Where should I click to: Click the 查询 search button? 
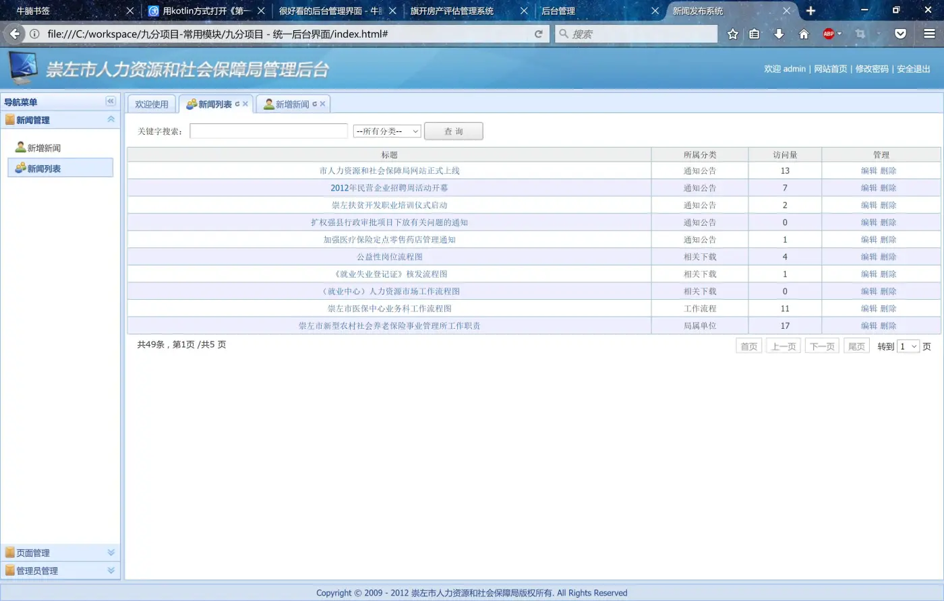(x=453, y=131)
